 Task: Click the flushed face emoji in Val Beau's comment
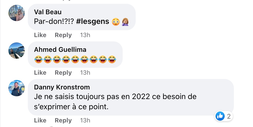116,22
